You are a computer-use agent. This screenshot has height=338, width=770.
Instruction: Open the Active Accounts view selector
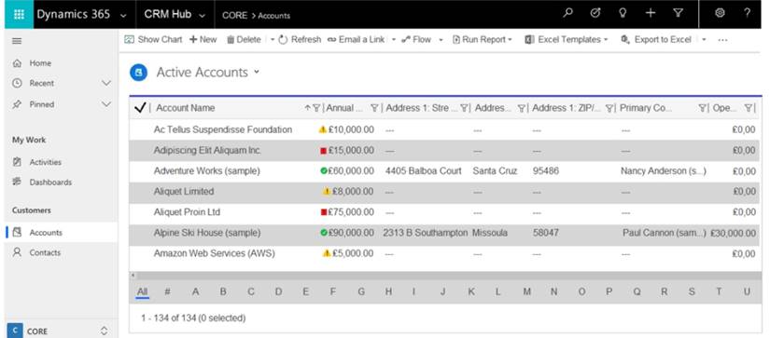257,73
